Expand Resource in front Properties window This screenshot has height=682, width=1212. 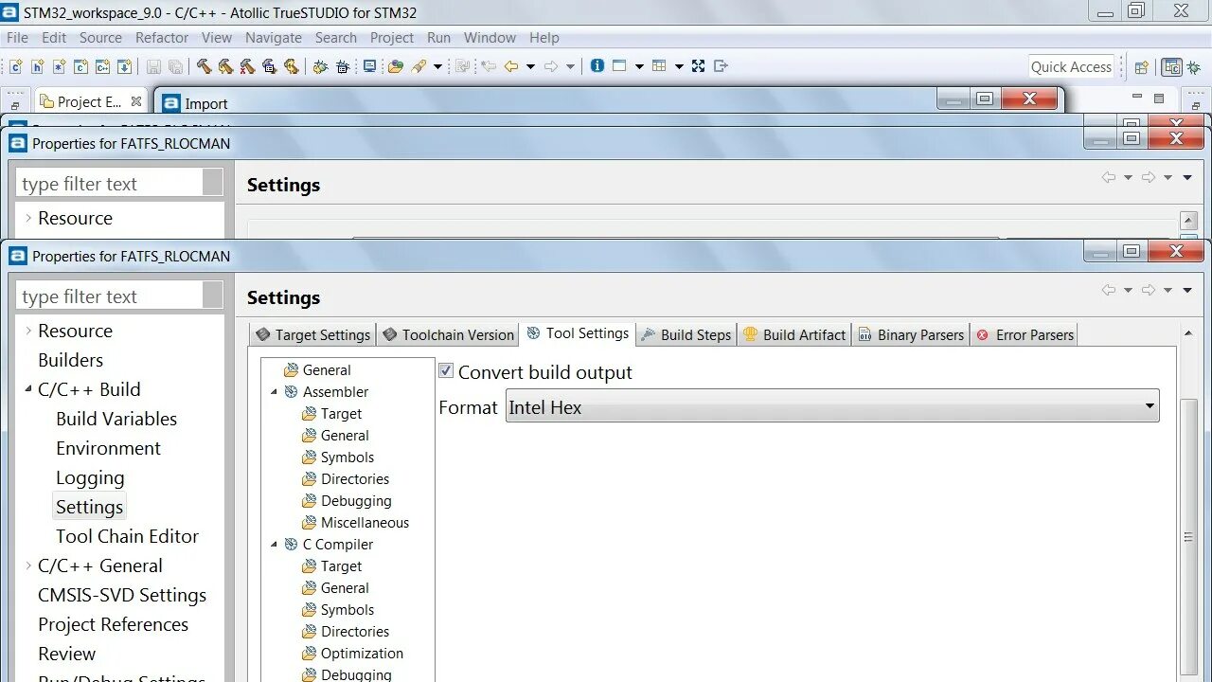point(28,331)
